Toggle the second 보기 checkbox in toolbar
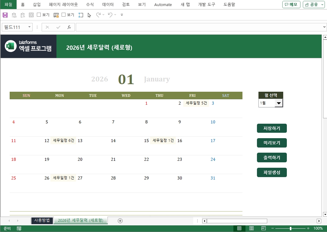 (64, 15)
